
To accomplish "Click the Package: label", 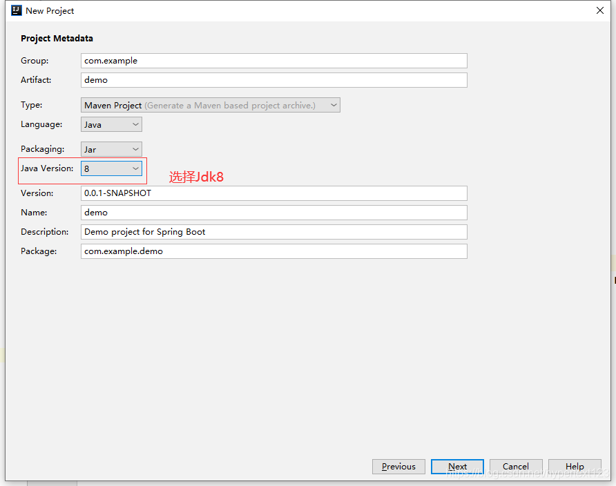I will 39,251.
